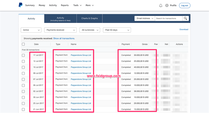Viewport: 209px width, 113px height.
Task: Open Pepperstone Group Ltd link for 12 Jul
Action: point(81,61)
